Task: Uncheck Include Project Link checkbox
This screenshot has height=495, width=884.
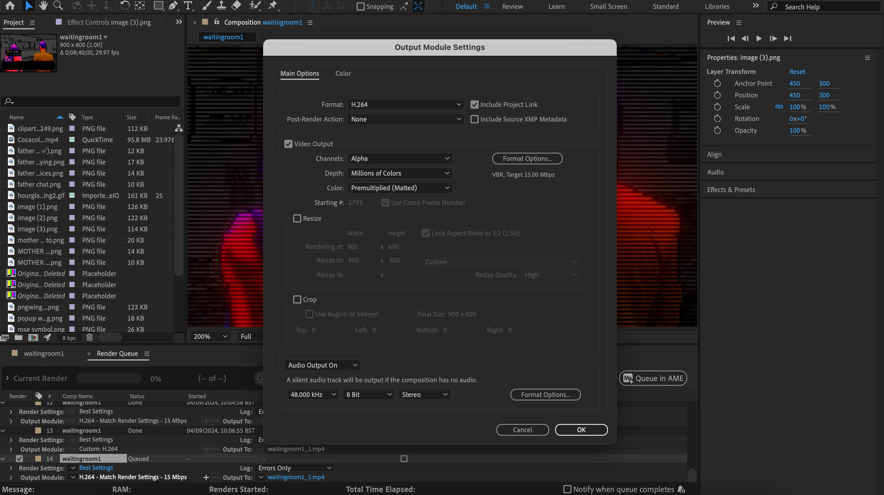Action: 474,104
